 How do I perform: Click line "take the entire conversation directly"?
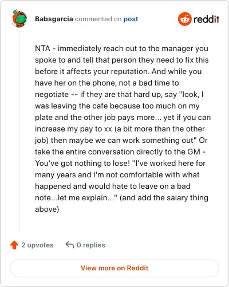click(x=120, y=152)
